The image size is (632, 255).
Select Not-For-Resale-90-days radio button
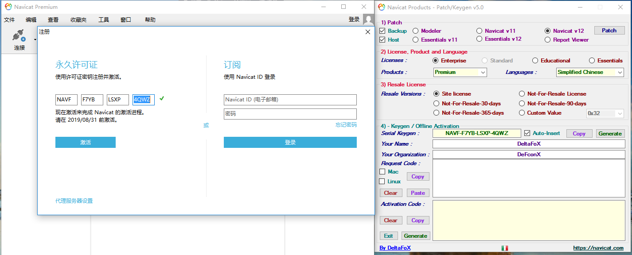[x=522, y=104]
